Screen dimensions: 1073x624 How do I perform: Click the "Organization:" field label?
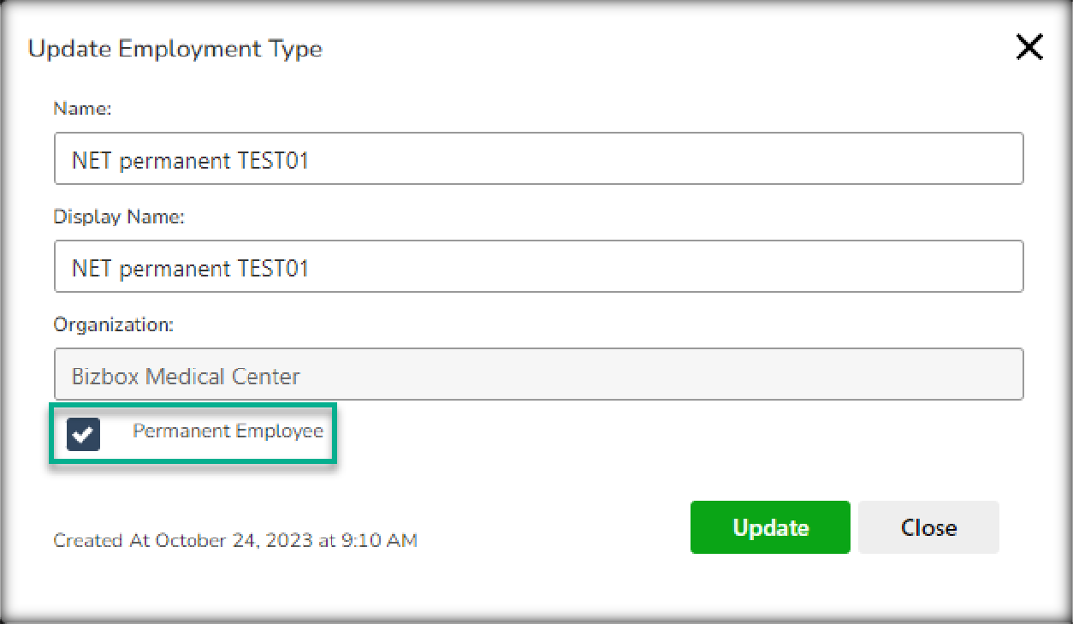114,325
